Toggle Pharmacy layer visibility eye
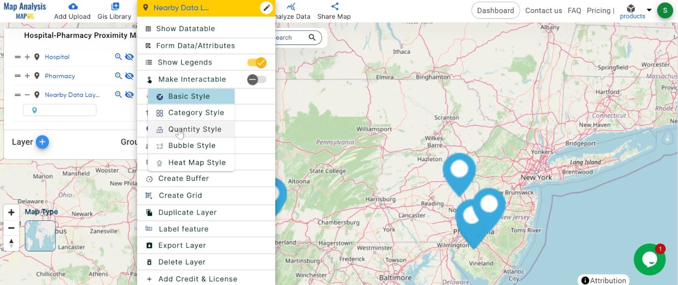 coord(129,76)
